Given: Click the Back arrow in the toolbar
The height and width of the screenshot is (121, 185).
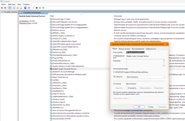Looking at the screenshot, I should coord(2,8).
